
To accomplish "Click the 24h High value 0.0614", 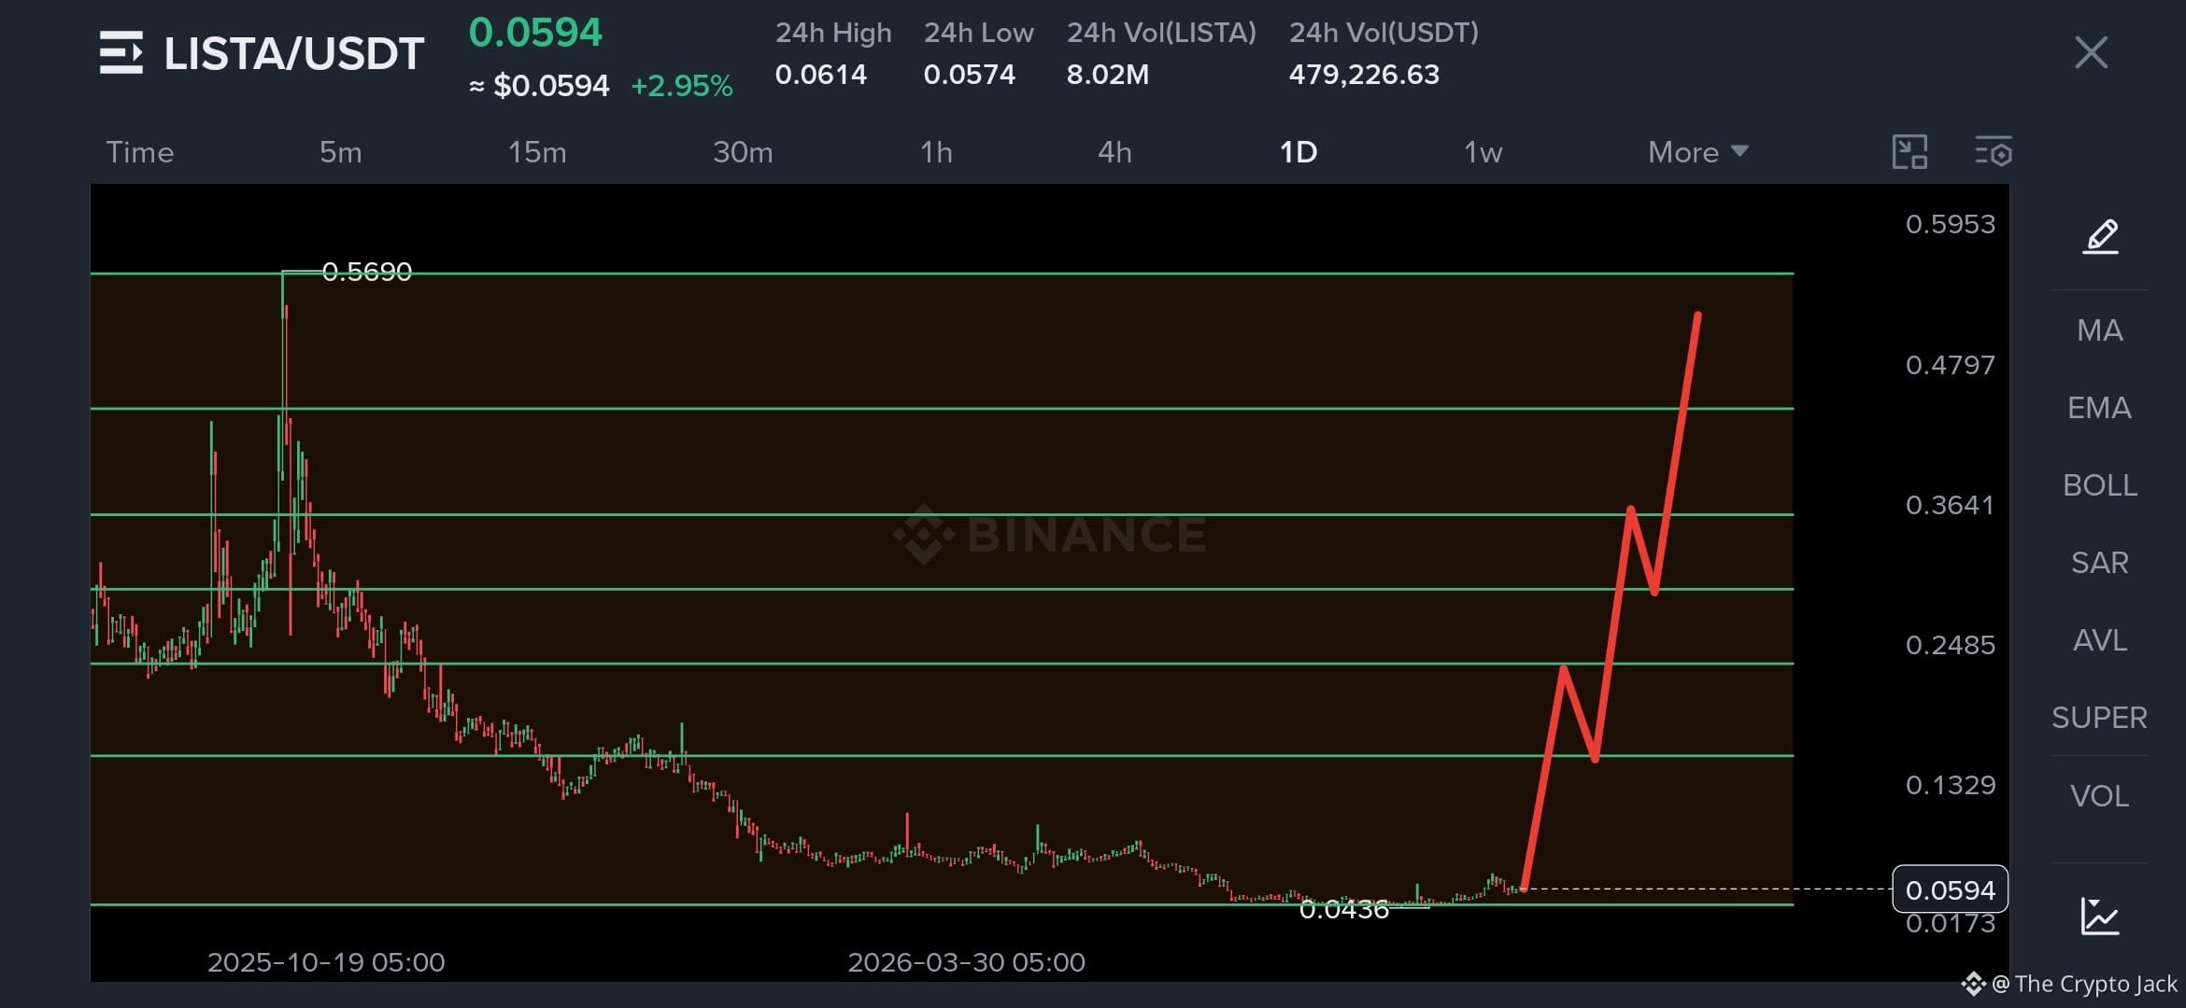I will point(821,75).
